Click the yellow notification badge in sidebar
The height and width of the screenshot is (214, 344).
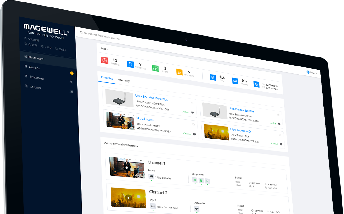72,73
